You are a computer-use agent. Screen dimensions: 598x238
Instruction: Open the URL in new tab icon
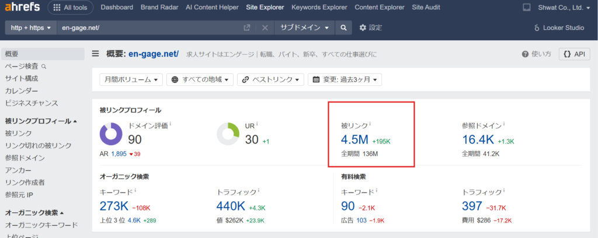(247, 28)
